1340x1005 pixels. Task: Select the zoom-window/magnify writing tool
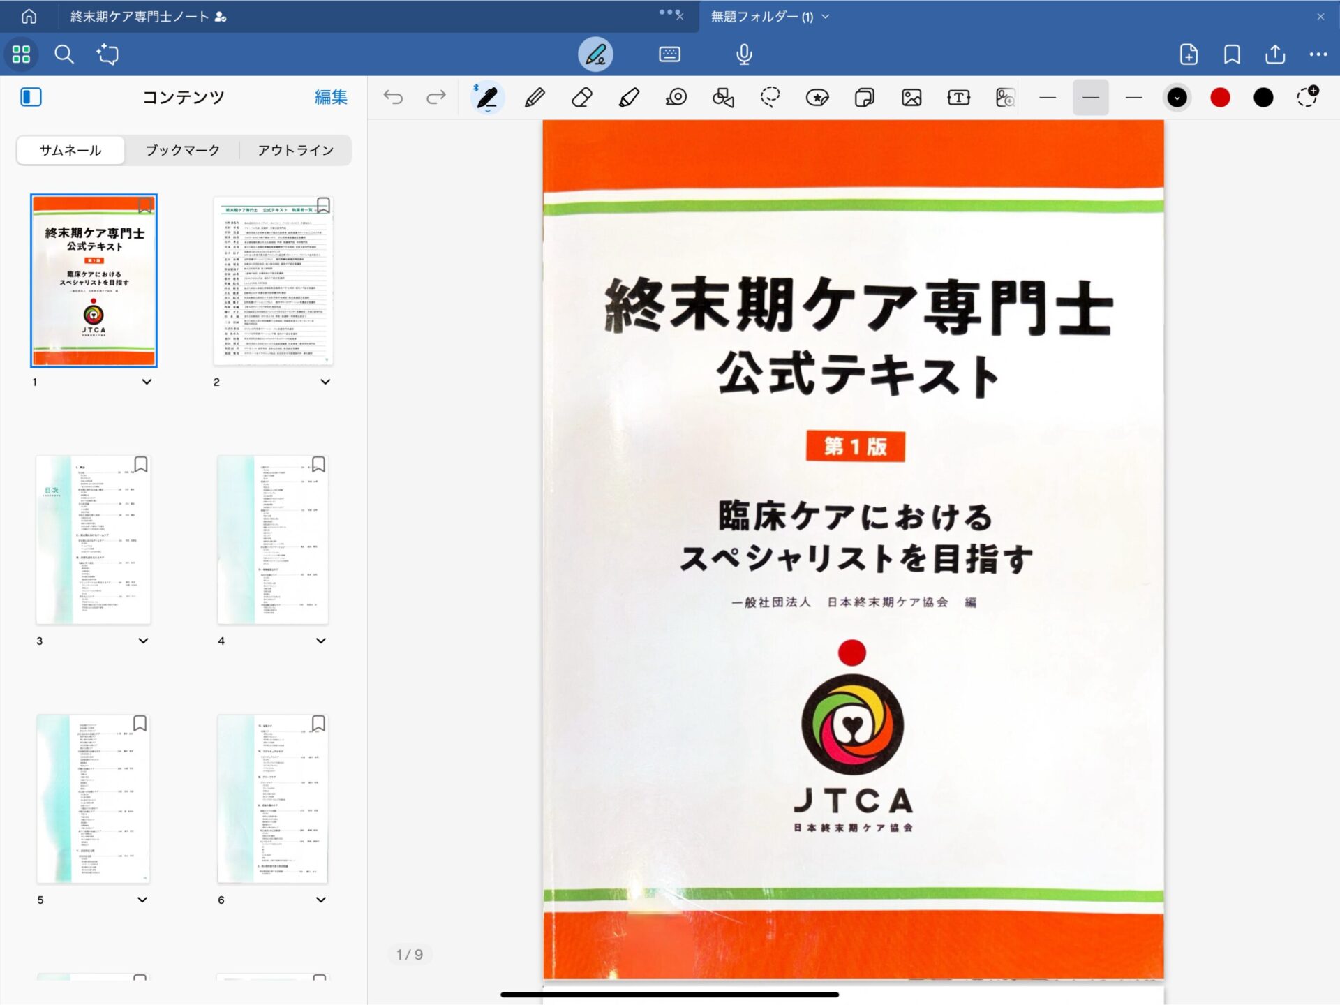click(1005, 98)
